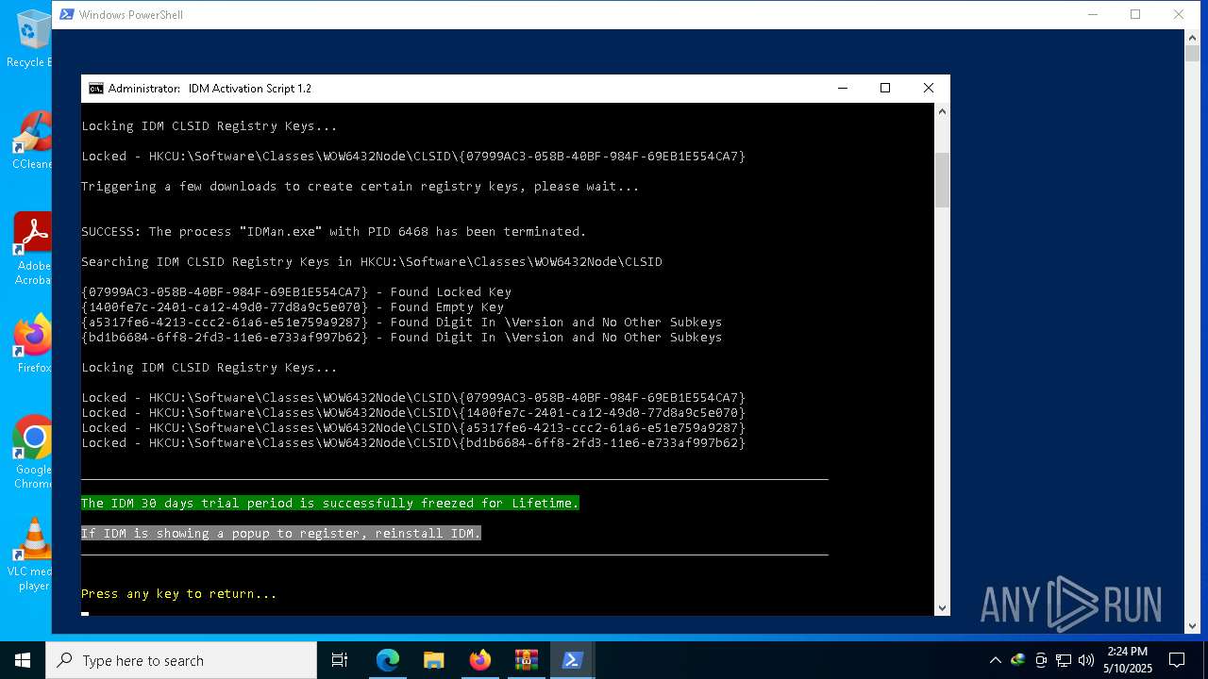Click the Locked line ending {a5317fe6...9287}
The image size is (1208, 679).
413,427
